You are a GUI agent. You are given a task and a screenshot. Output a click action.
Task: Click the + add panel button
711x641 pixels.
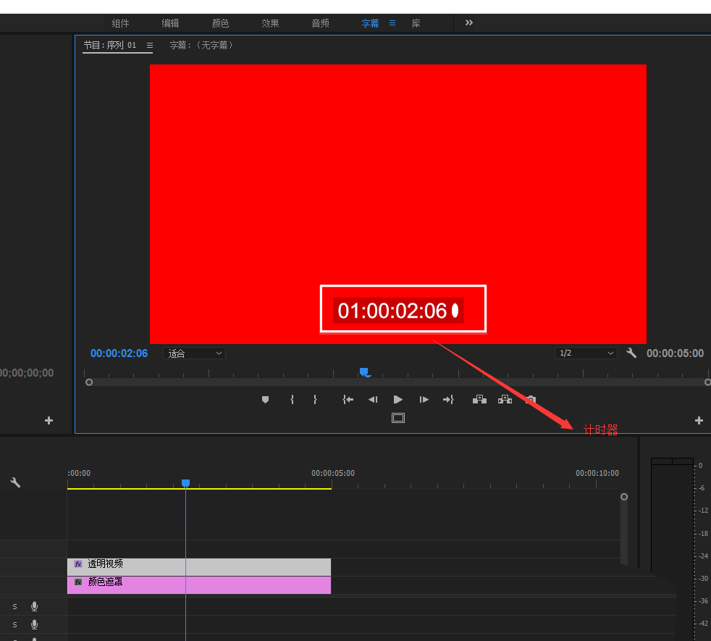698,419
